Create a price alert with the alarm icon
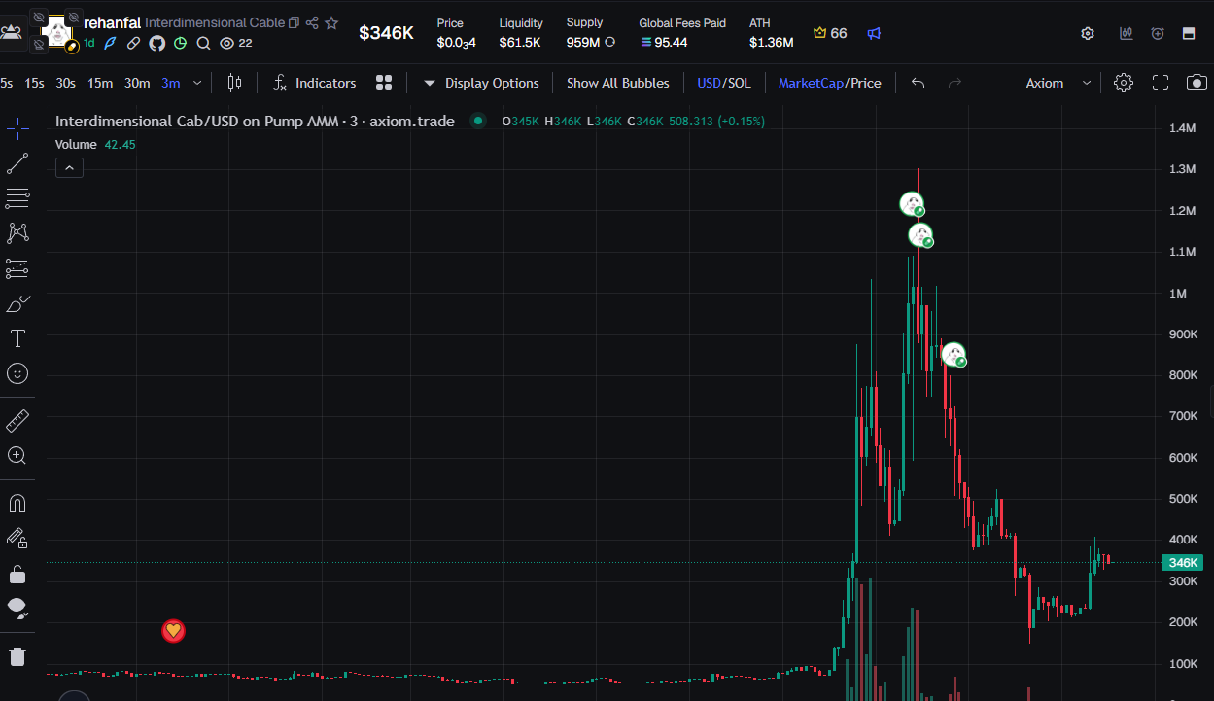Screen dimensions: 1214x701 click(1158, 33)
